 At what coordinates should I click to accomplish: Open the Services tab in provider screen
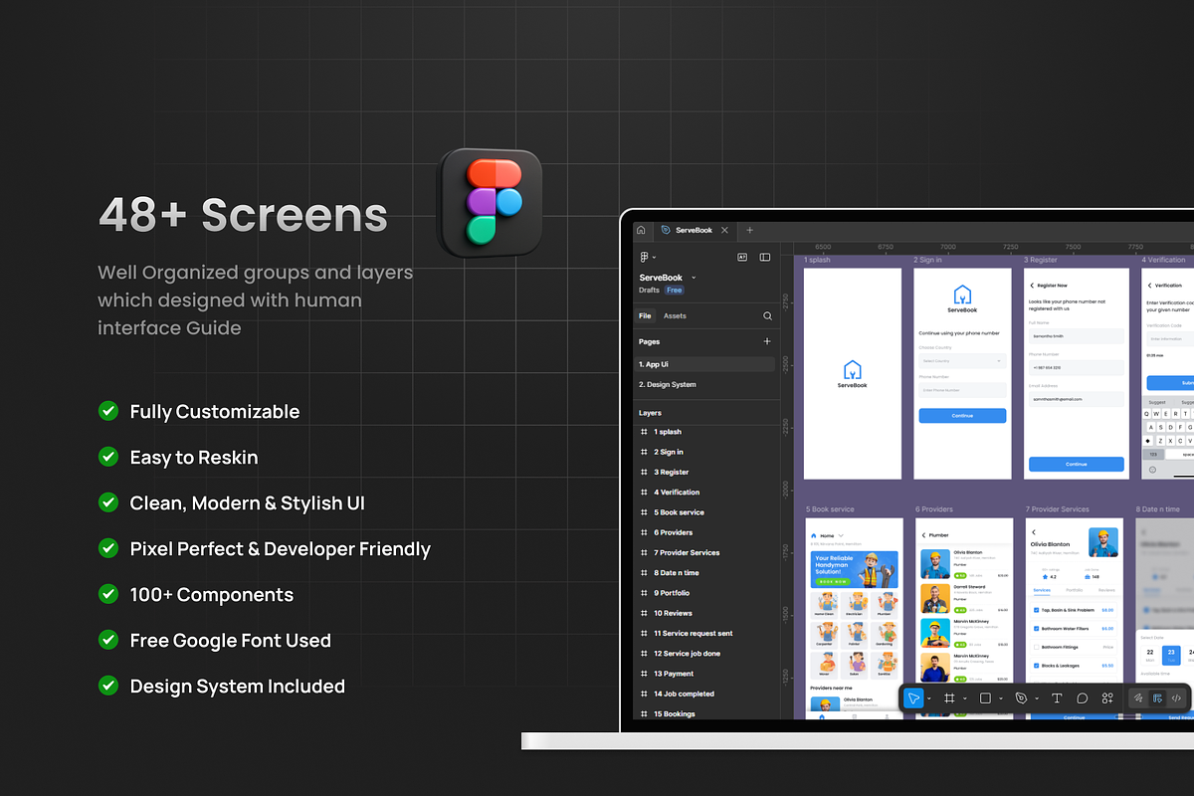click(x=1042, y=590)
